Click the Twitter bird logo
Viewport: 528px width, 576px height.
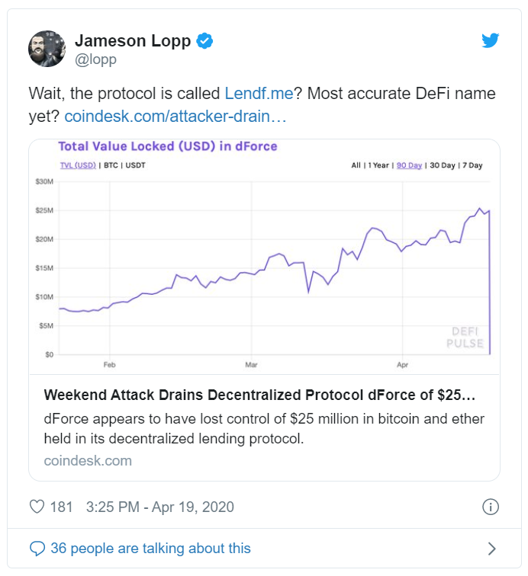tap(490, 41)
